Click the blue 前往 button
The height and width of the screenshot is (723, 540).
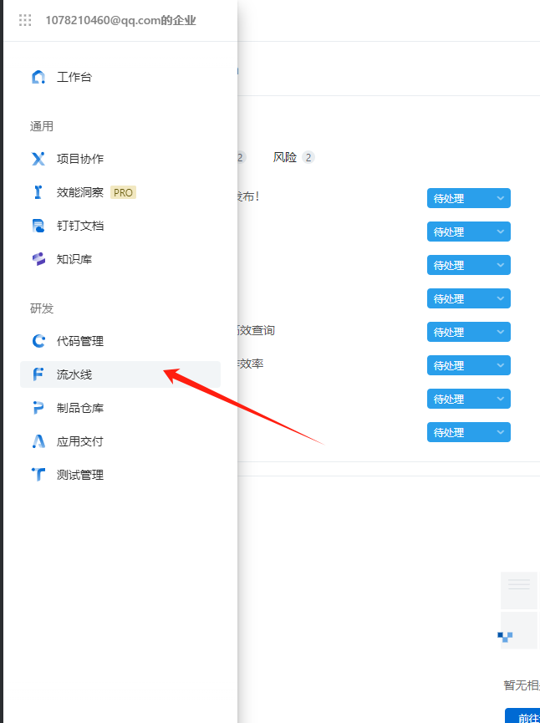(x=522, y=715)
